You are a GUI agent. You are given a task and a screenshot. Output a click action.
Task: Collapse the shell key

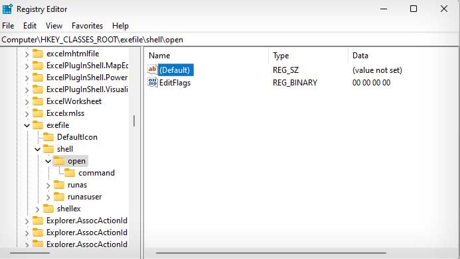(38, 149)
